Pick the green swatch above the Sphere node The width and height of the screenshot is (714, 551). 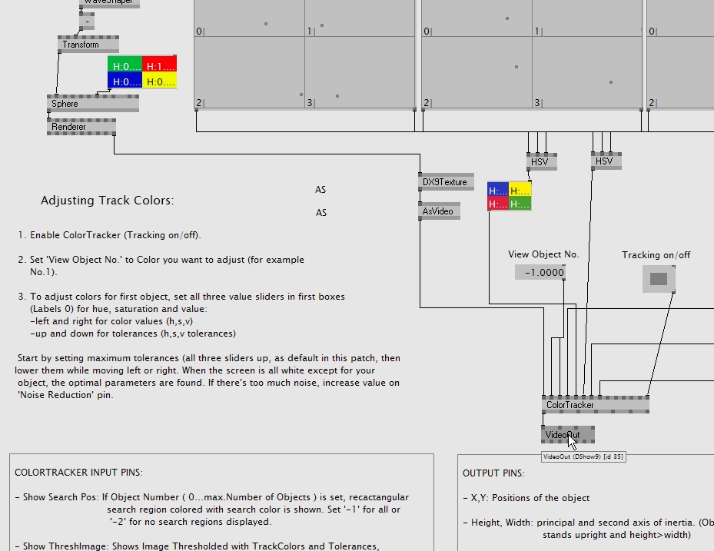(125, 64)
